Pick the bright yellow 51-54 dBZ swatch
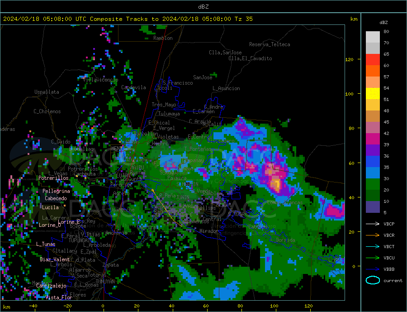Viewport: 407px width, 312px height. [x=373, y=94]
